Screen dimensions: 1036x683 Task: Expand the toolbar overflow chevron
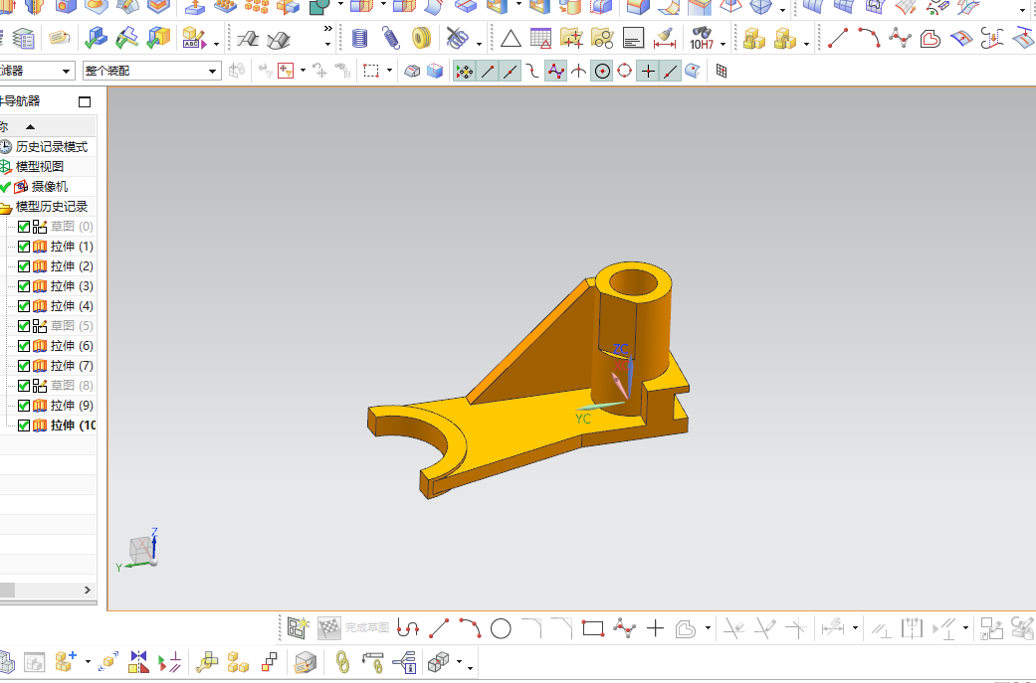pyautogui.click(x=327, y=29)
